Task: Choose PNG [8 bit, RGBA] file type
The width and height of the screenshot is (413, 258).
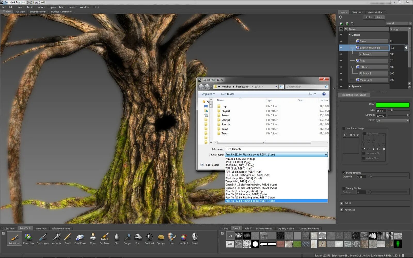Action: (240, 159)
